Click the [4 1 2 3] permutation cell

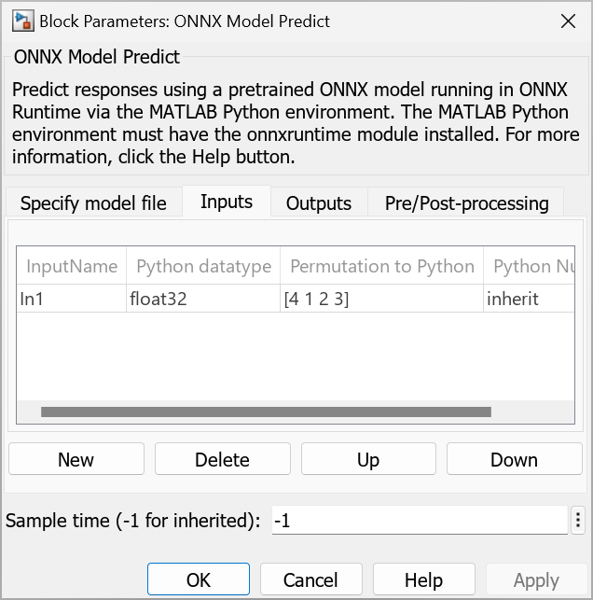coord(380,300)
